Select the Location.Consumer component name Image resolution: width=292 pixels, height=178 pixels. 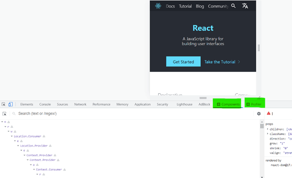pyautogui.click(x=27, y=136)
